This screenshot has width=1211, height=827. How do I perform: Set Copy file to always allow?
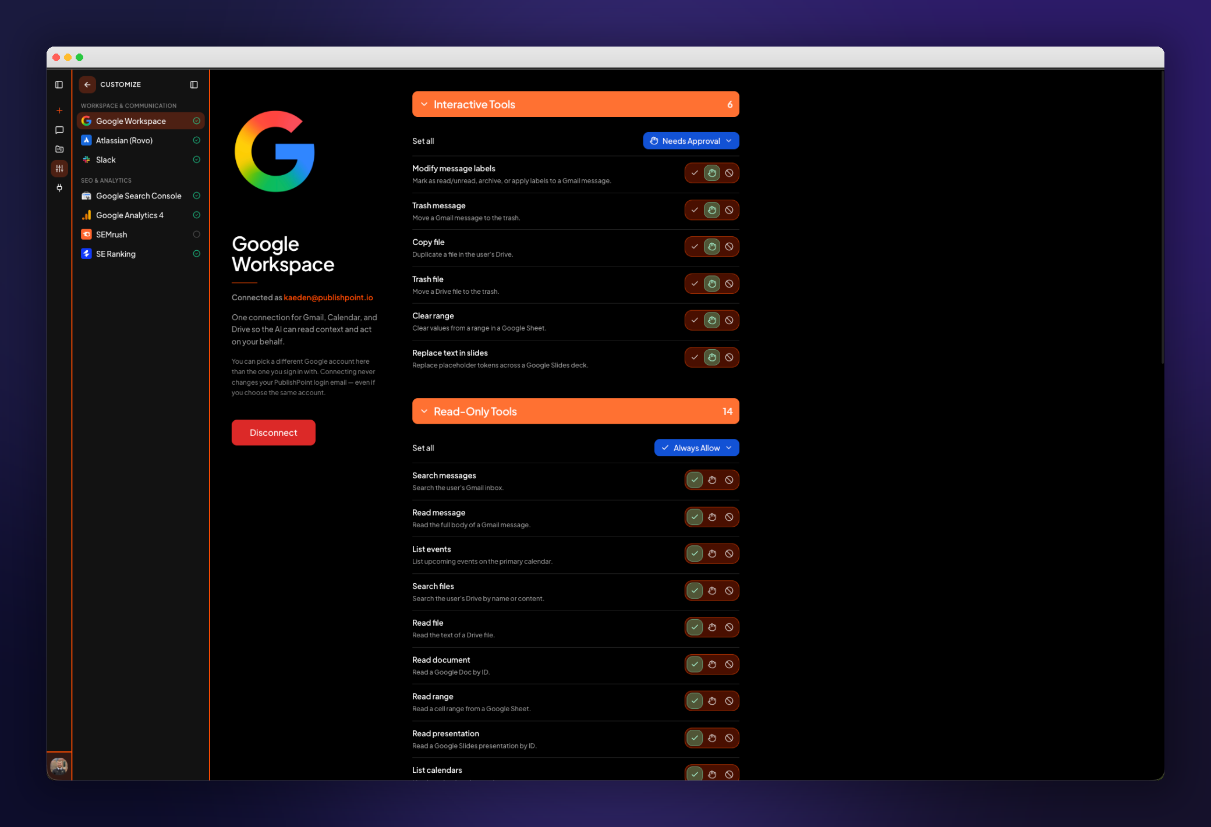pyautogui.click(x=695, y=247)
